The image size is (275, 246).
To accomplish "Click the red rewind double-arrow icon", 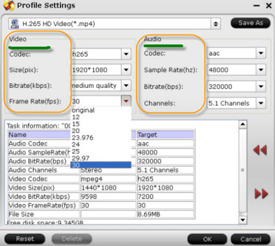I will tap(260, 150).
